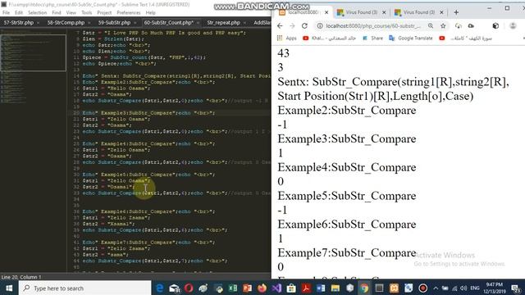Open the Windows Start menu

pos(9,288)
